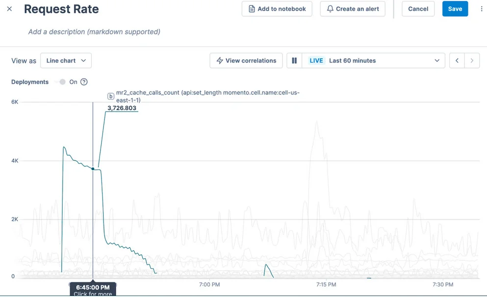Screen dimensions: 487x298
Task: Click the 6:45:00 PM timestamp marker
Action: tap(93, 288)
